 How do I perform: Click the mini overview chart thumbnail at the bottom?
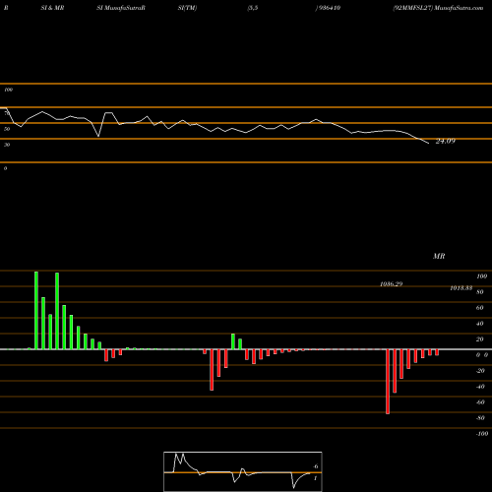(243, 471)
